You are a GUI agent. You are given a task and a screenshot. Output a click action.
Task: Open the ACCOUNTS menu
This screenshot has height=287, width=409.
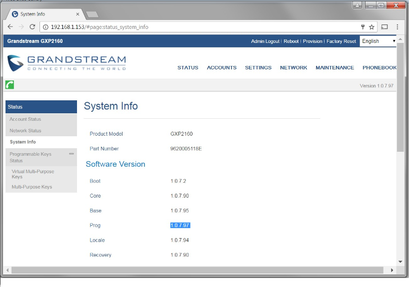point(221,68)
